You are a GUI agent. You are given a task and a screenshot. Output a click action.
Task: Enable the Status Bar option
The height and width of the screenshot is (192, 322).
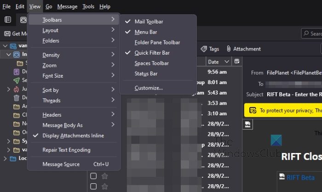[158, 73]
